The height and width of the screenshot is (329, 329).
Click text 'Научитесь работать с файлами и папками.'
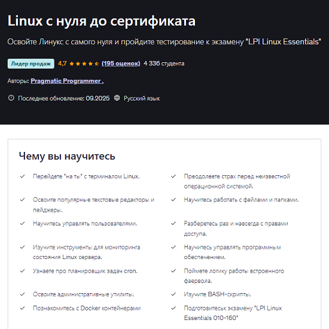241,200
